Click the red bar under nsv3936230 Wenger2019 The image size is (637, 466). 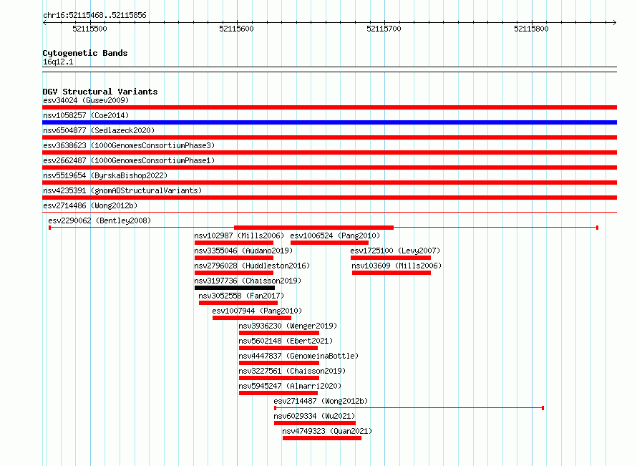point(279,333)
